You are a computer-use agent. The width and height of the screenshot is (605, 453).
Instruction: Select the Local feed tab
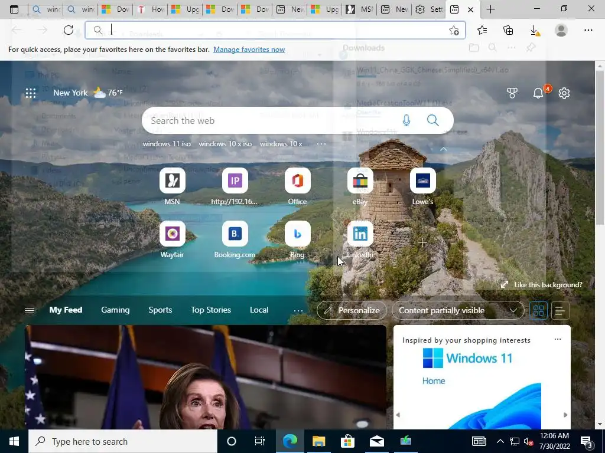click(259, 310)
